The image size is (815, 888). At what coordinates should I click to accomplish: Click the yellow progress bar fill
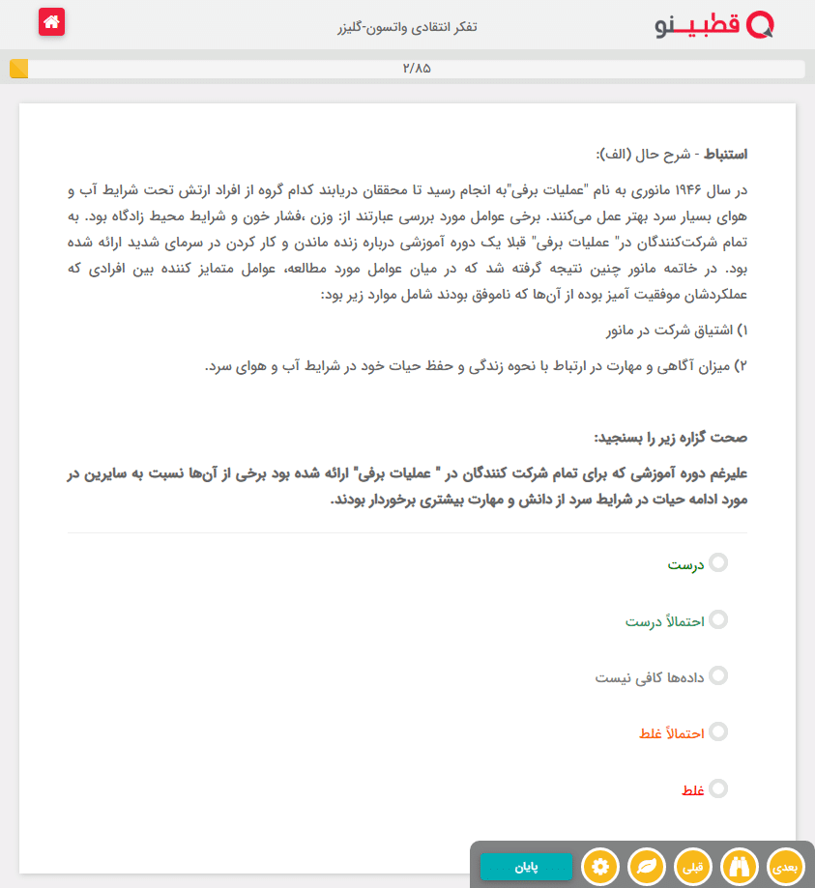pos(18,69)
